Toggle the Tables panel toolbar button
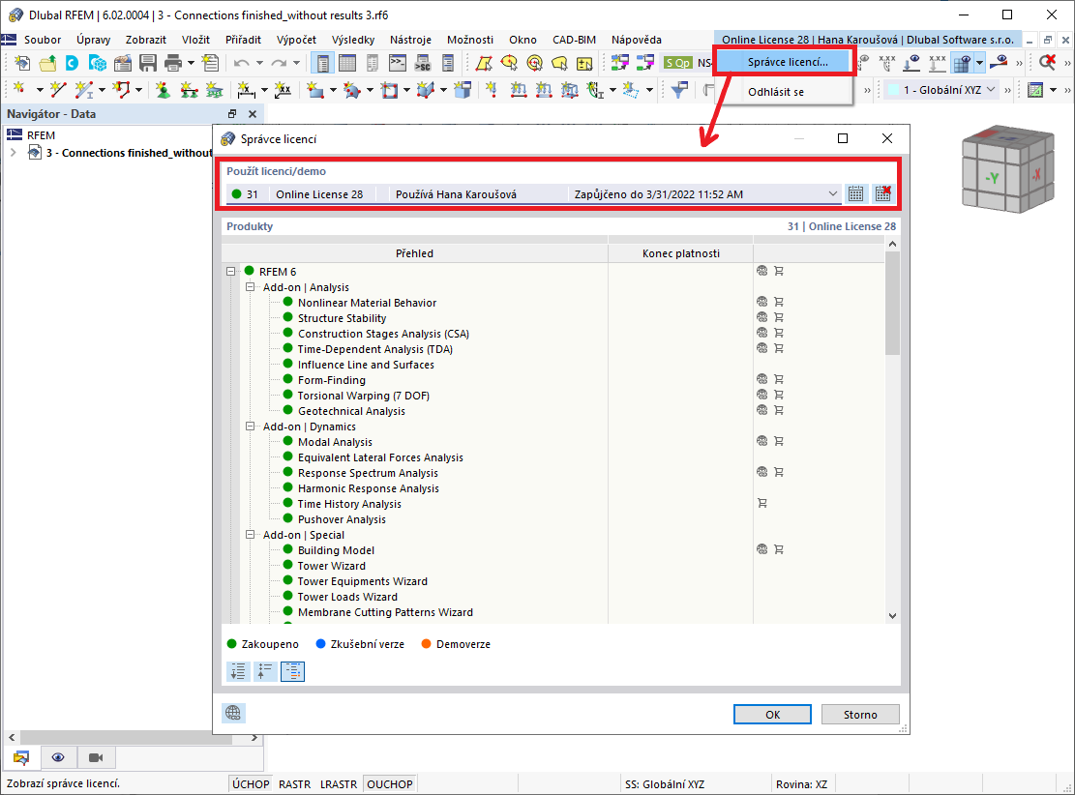Image resolution: width=1075 pixels, height=795 pixels. tap(347, 64)
